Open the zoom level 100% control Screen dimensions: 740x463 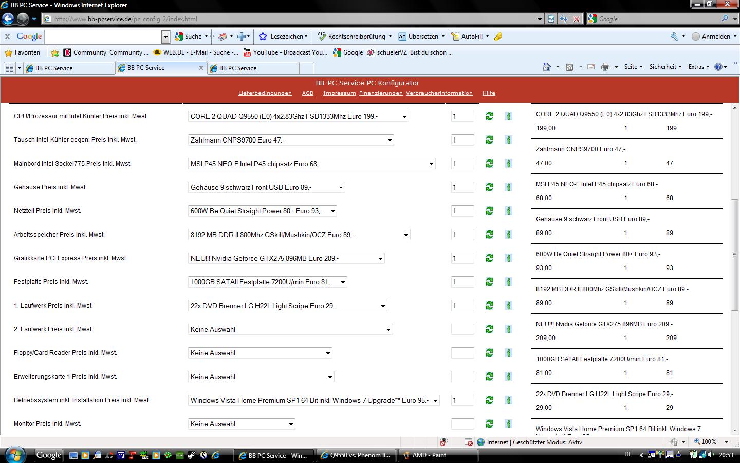711,442
